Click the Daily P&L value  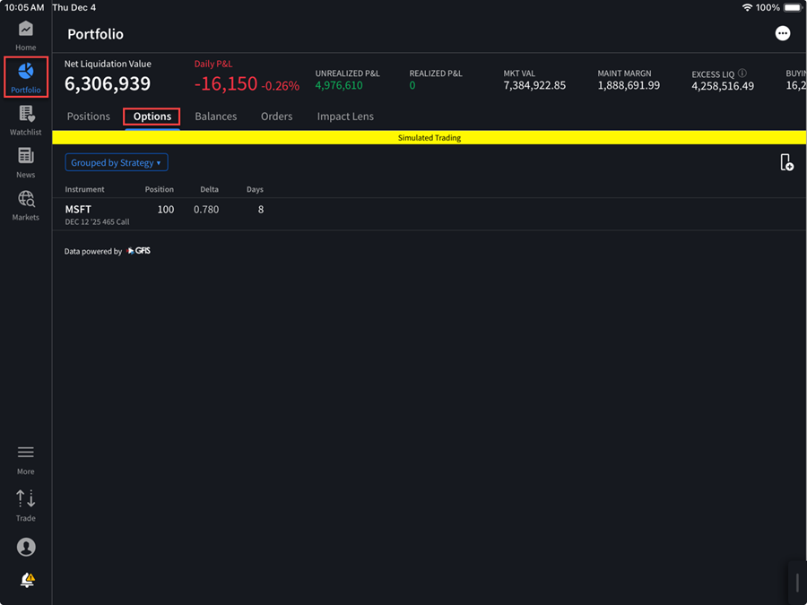pyautogui.click(x=226, y=84)
